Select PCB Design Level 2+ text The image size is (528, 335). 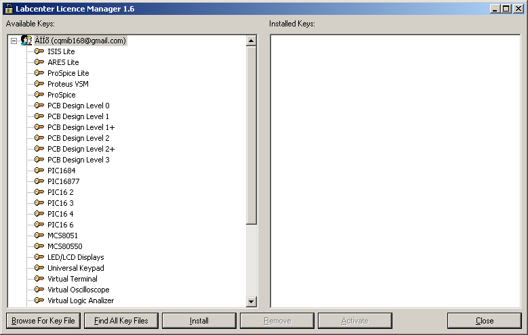click(81, 149)
